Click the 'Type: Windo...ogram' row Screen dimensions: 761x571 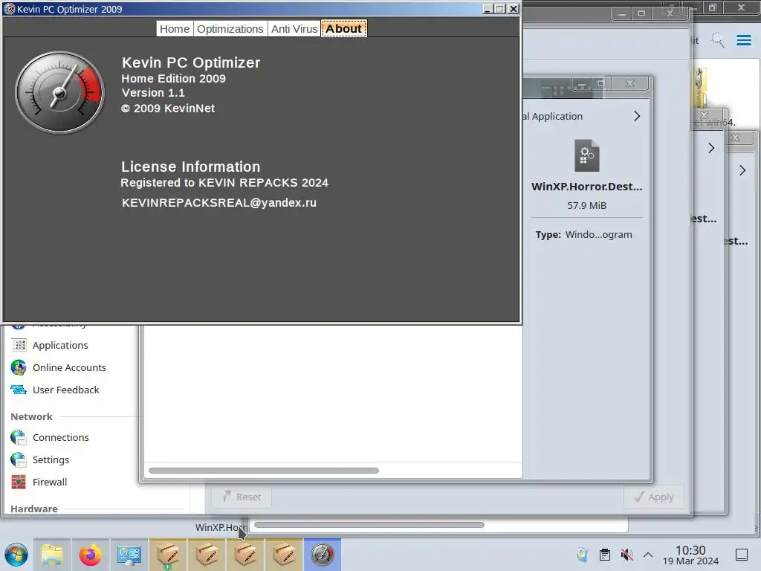click(x=584, y=234)
